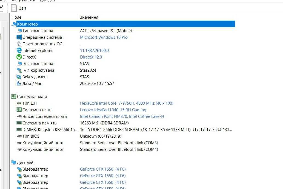Click the Операційна система field label
This screenshot has width=283, height=189.
pyautogui.click(x=42, y=37)
